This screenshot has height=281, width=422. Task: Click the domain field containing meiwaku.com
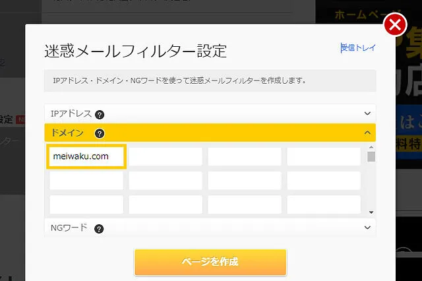click(x=86, y=156)
